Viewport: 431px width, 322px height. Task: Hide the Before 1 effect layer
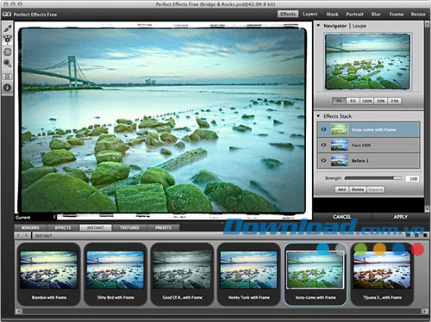[324, 160]
